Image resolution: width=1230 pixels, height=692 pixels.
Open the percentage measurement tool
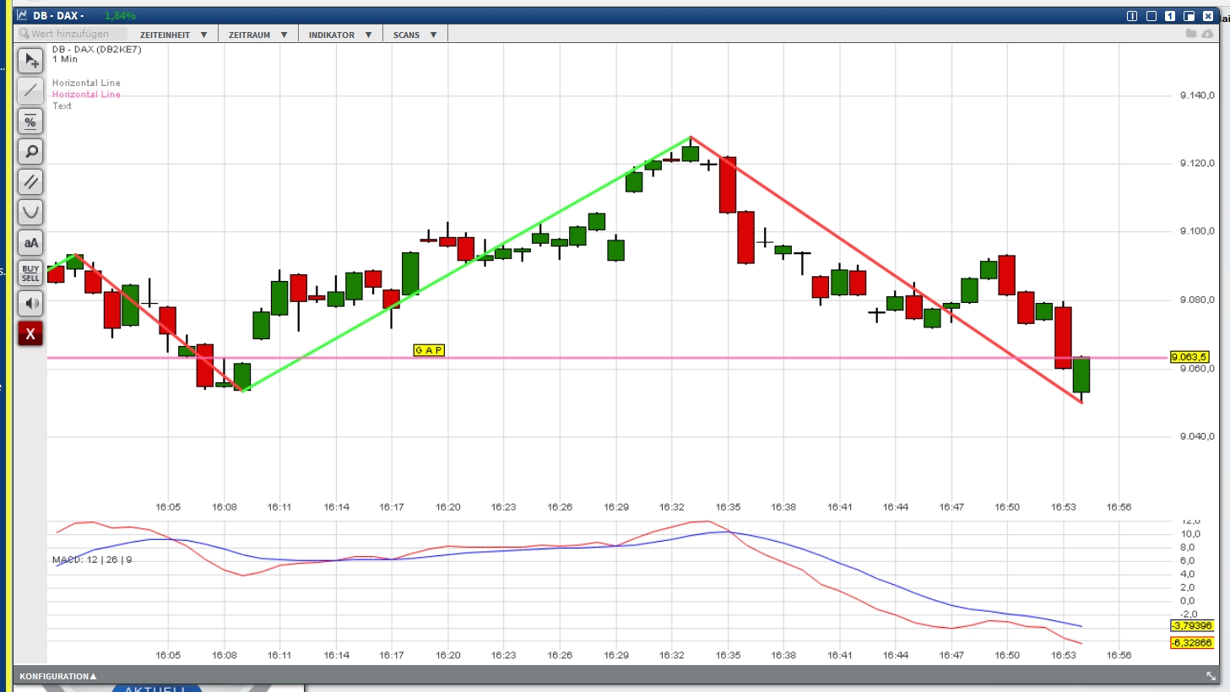(x=30, y=121)
